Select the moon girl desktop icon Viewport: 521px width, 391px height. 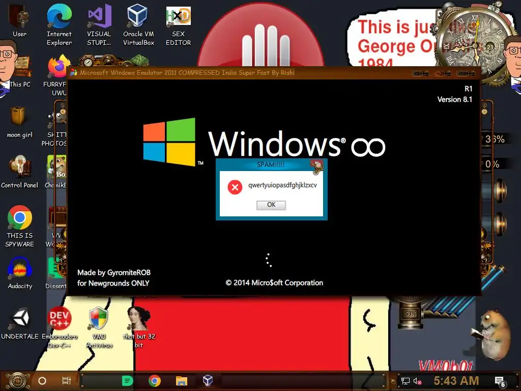(x=19, y=121)
